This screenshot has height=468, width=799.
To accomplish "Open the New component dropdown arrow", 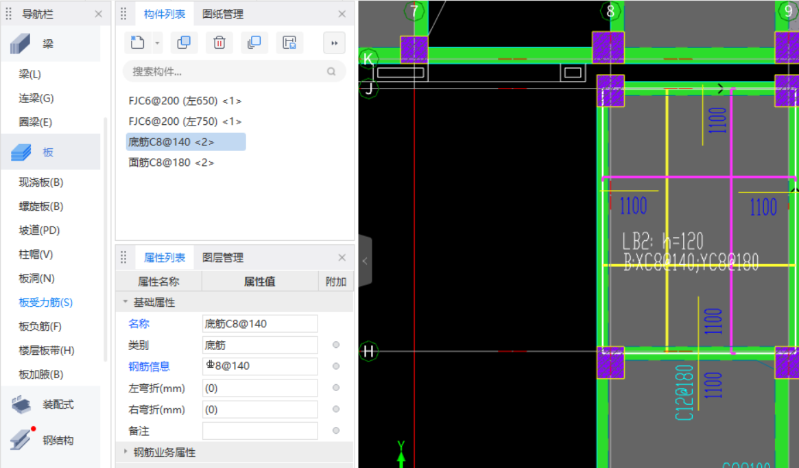I will point(157,43).
